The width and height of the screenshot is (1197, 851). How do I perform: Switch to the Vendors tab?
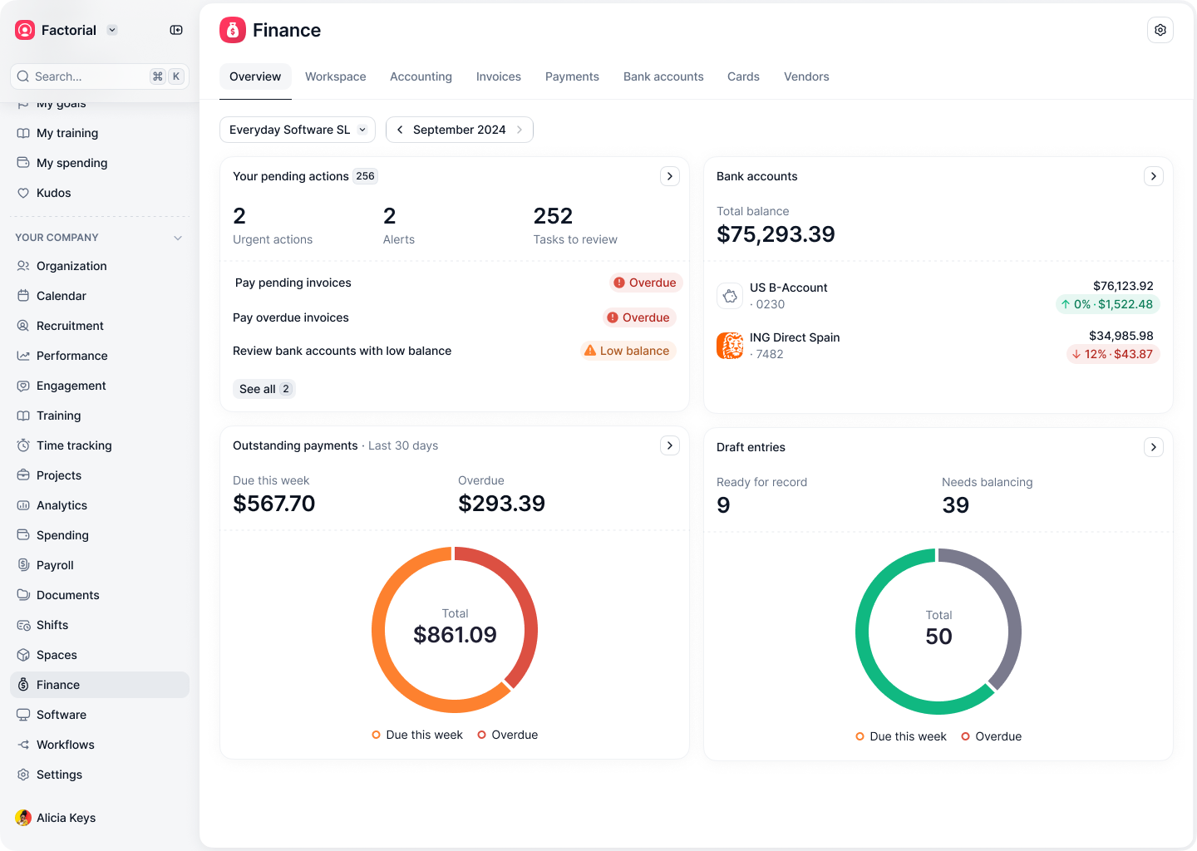click(805, 76)
